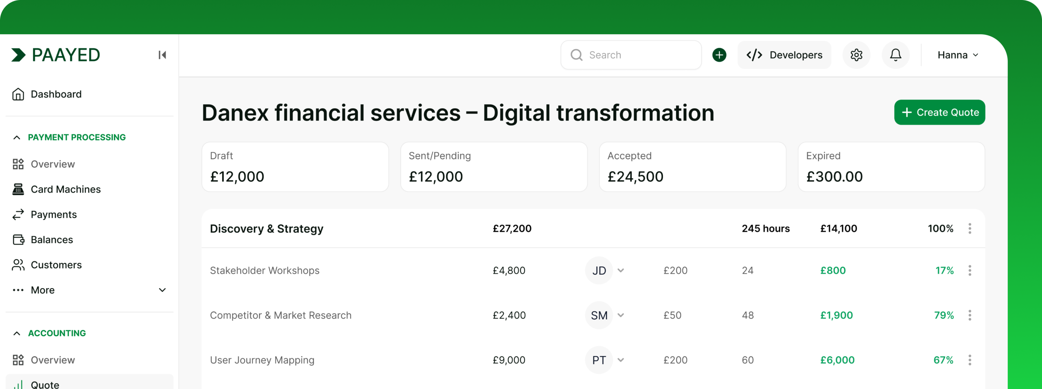
Task: Click the Developers button
Action: tap(784, 55)
